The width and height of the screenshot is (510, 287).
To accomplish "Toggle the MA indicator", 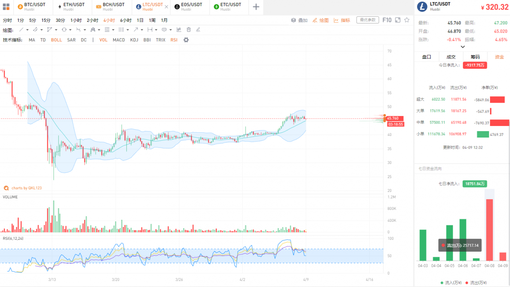I will pyautogui.click(x=32, y=40).
